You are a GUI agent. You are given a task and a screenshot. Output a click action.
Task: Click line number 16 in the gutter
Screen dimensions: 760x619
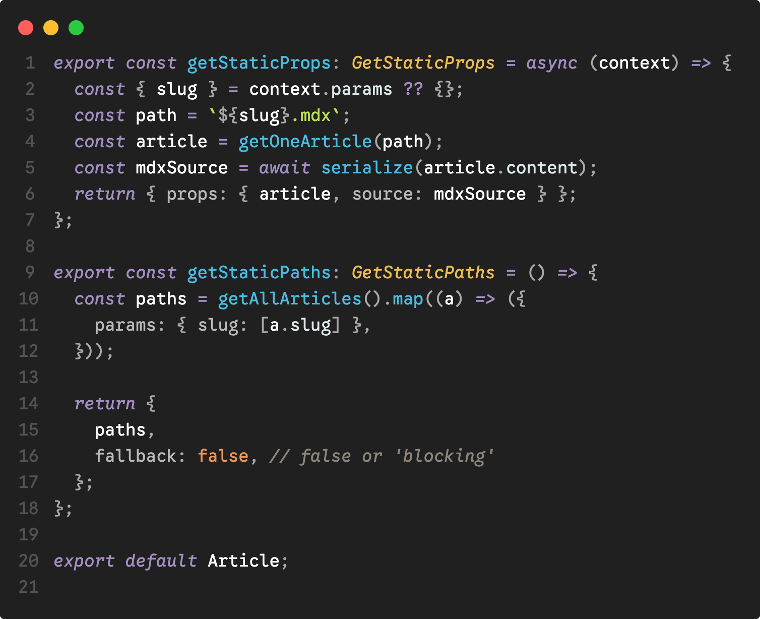pyautogui.click(x=29, y=456)
